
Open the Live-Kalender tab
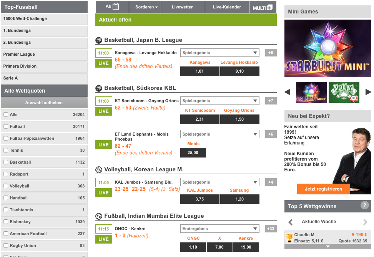227,7
